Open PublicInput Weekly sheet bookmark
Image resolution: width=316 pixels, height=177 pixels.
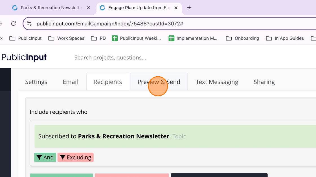tap(136, 38)
